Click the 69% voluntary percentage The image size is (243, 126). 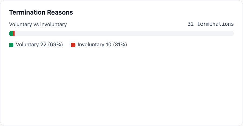[x=55, y=45]
